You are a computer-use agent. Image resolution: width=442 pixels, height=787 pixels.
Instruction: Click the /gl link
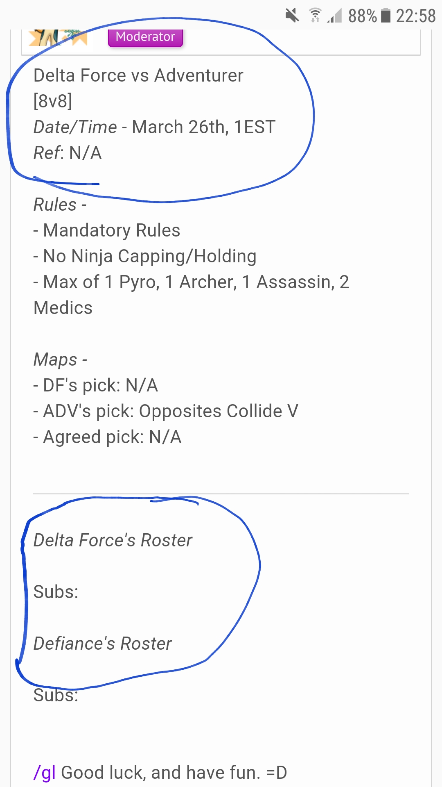coord(45,773)
